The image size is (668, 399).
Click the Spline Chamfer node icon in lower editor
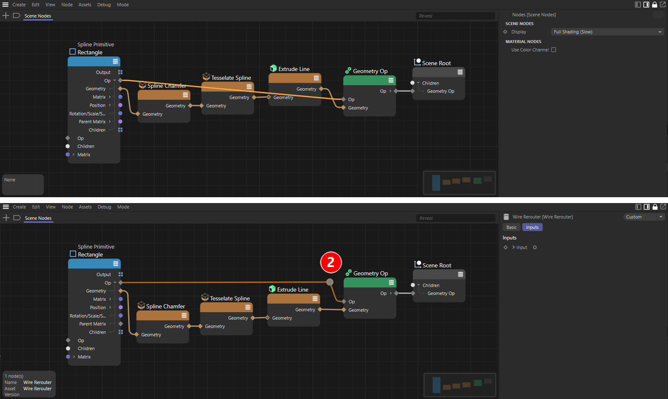(x=141, y=306)
